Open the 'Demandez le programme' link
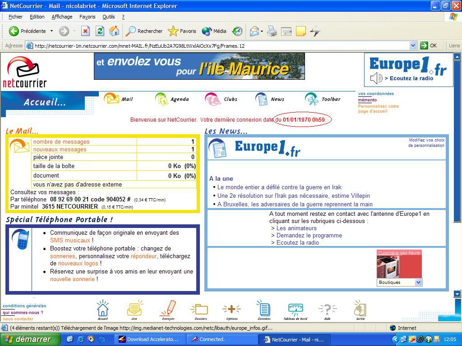This screenshot has width=462, height=346. [309, 235]
